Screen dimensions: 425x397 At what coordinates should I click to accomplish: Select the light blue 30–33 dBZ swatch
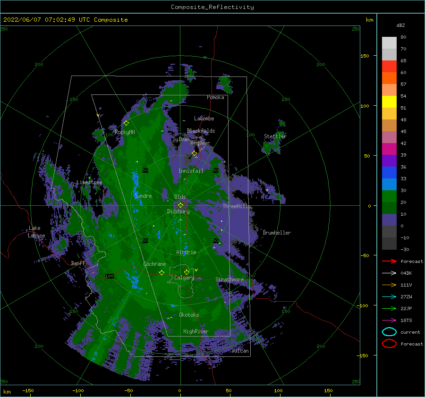(389, 184)
